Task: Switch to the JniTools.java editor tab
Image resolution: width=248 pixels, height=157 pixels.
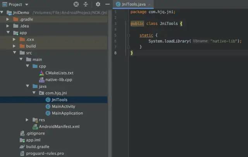Action: click(x=133, y=4)
